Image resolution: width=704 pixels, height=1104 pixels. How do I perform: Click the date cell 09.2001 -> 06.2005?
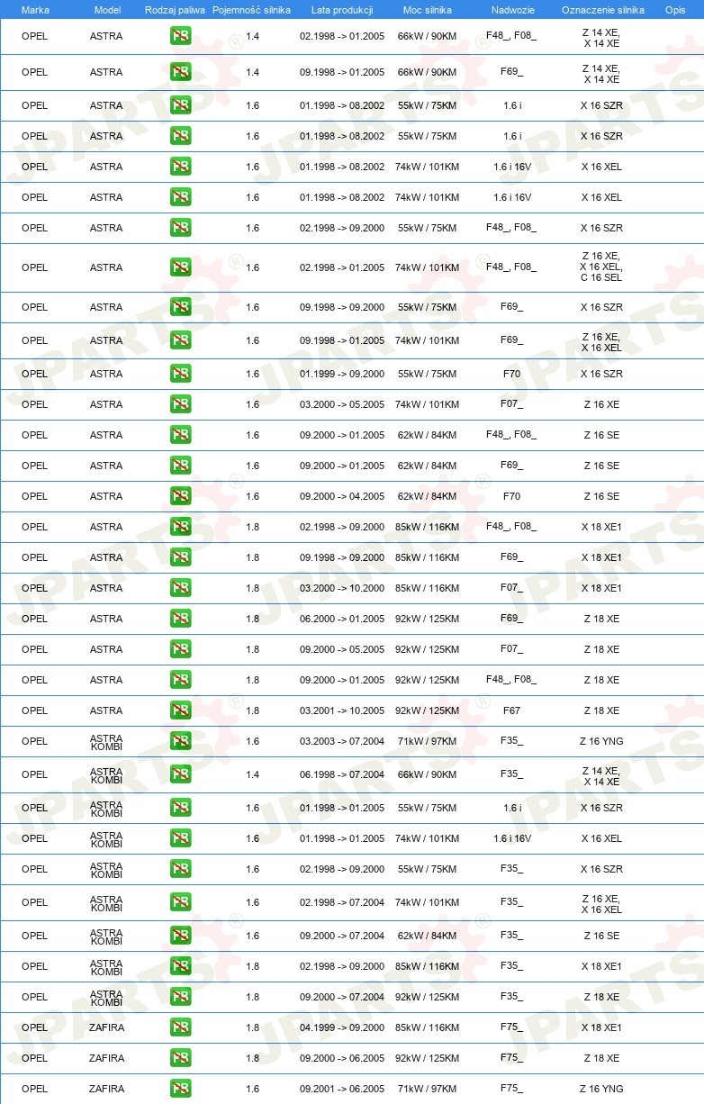click(342, 1089)
